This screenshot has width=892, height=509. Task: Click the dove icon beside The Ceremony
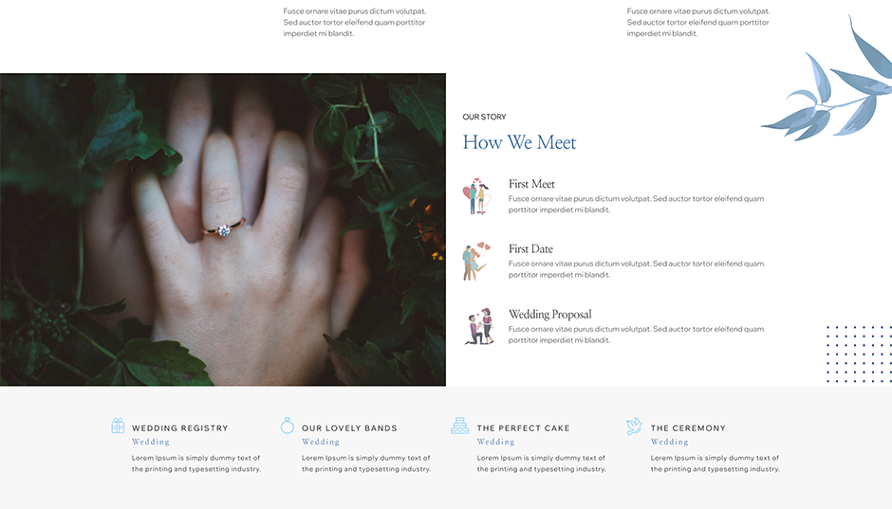(x=634, y=426)
